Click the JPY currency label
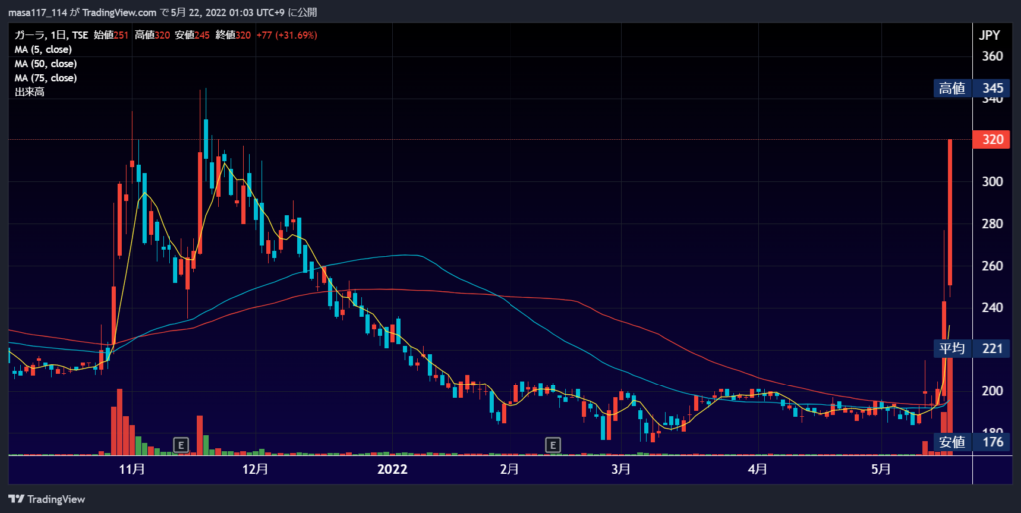Image resolution: width=1021 pixels, height=513 pixels. 989,35
